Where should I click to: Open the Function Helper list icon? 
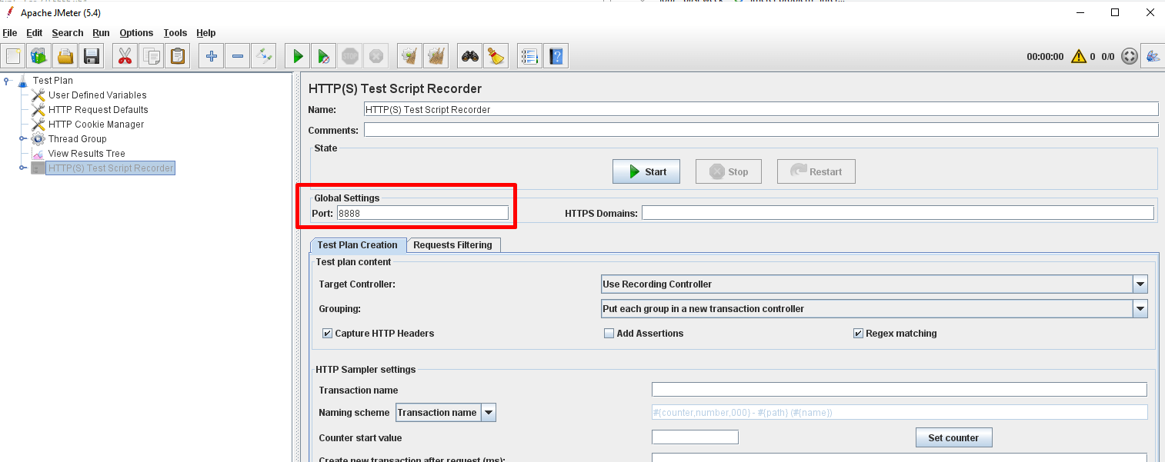coord(529,56)
